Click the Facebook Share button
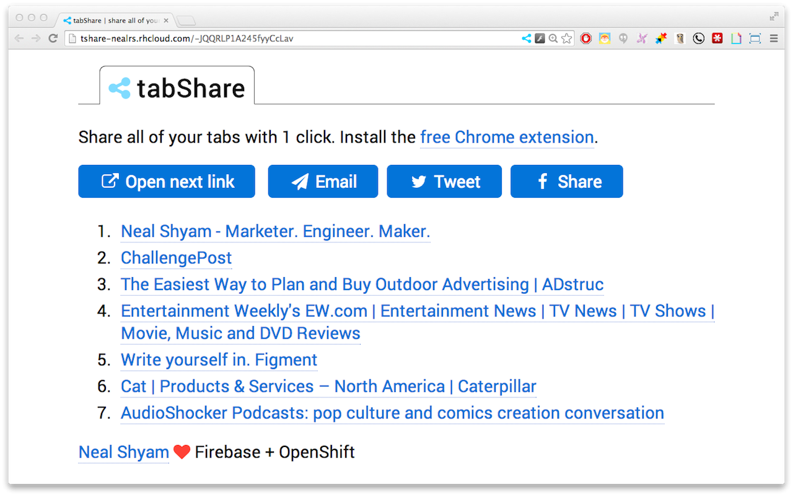793x496 pixels. (567, 182)
